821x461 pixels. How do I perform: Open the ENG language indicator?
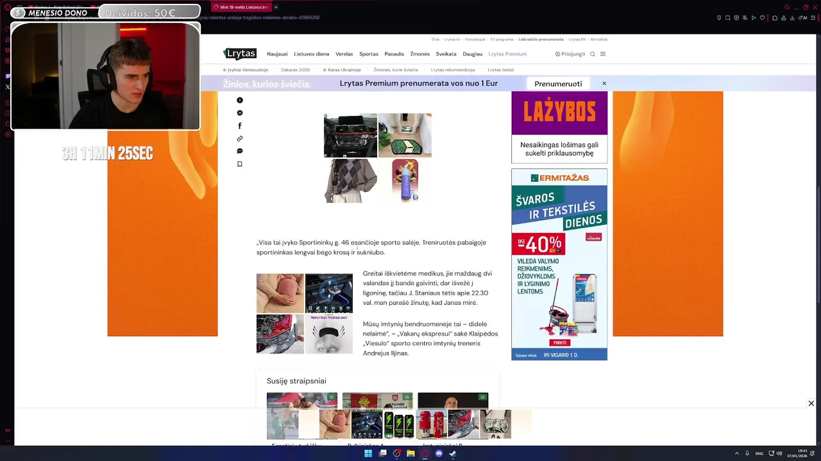759,453
